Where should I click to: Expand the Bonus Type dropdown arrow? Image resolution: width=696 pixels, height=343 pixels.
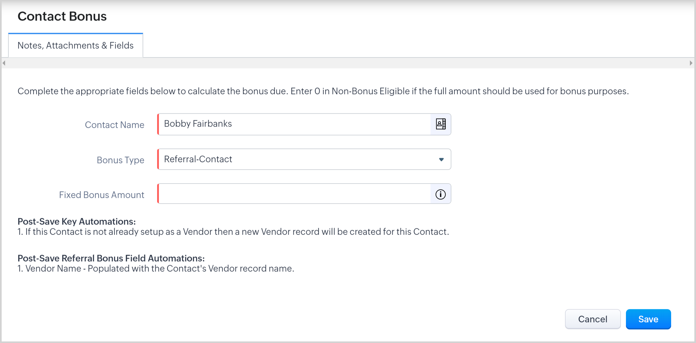(441, 159)
